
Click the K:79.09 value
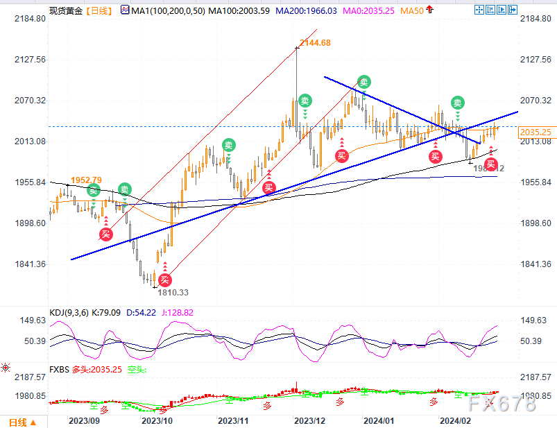click(x=106, y=313)
